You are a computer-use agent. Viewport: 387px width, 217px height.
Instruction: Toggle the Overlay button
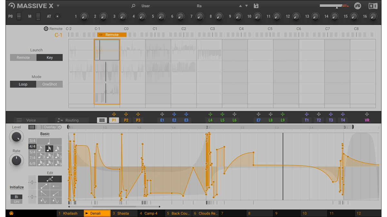pyautogui.click(x=50, y=127)
